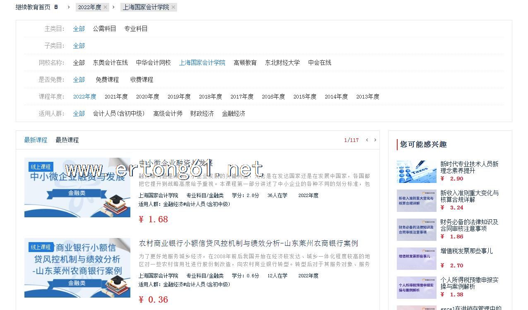Open 中小微企业融资与发展 course thumbnail
The width and height of the screenshot is (528, 310).
point(77,187)
